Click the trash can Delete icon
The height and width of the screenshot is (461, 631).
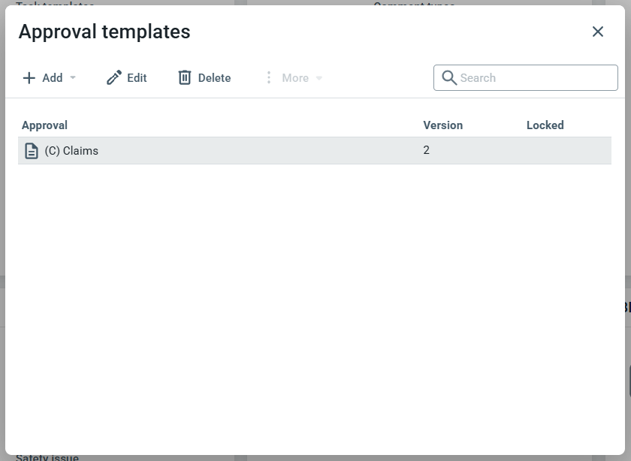(185, 78)
